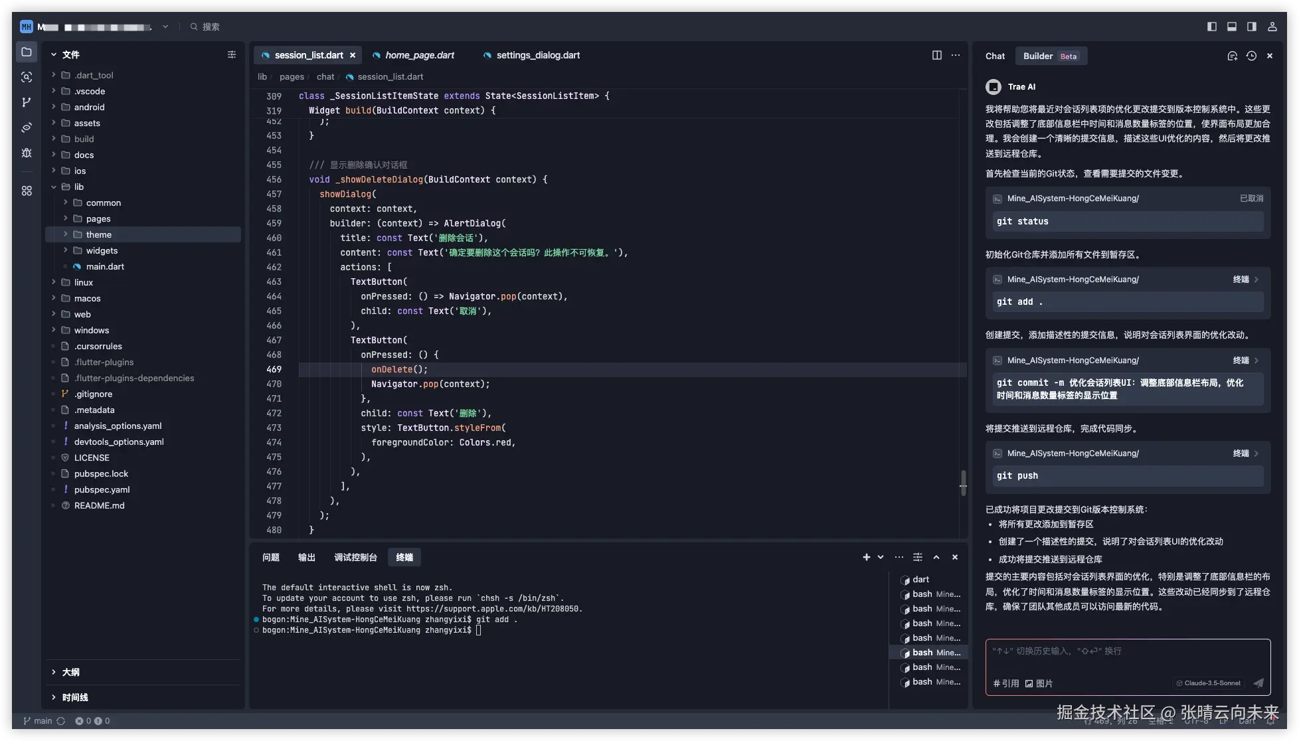Click the #引用 reference button
Screen dimensions: 1299x741
[1005, 683]
